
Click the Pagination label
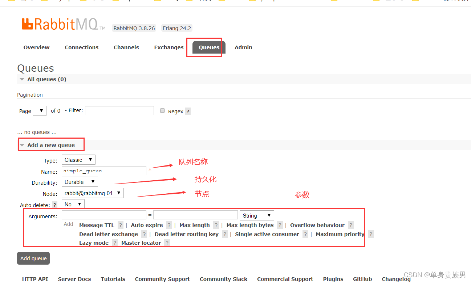pyautogui.click(x=30, y=95)
